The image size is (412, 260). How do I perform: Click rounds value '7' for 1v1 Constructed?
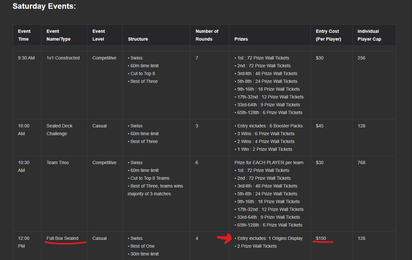coord(197,58)
